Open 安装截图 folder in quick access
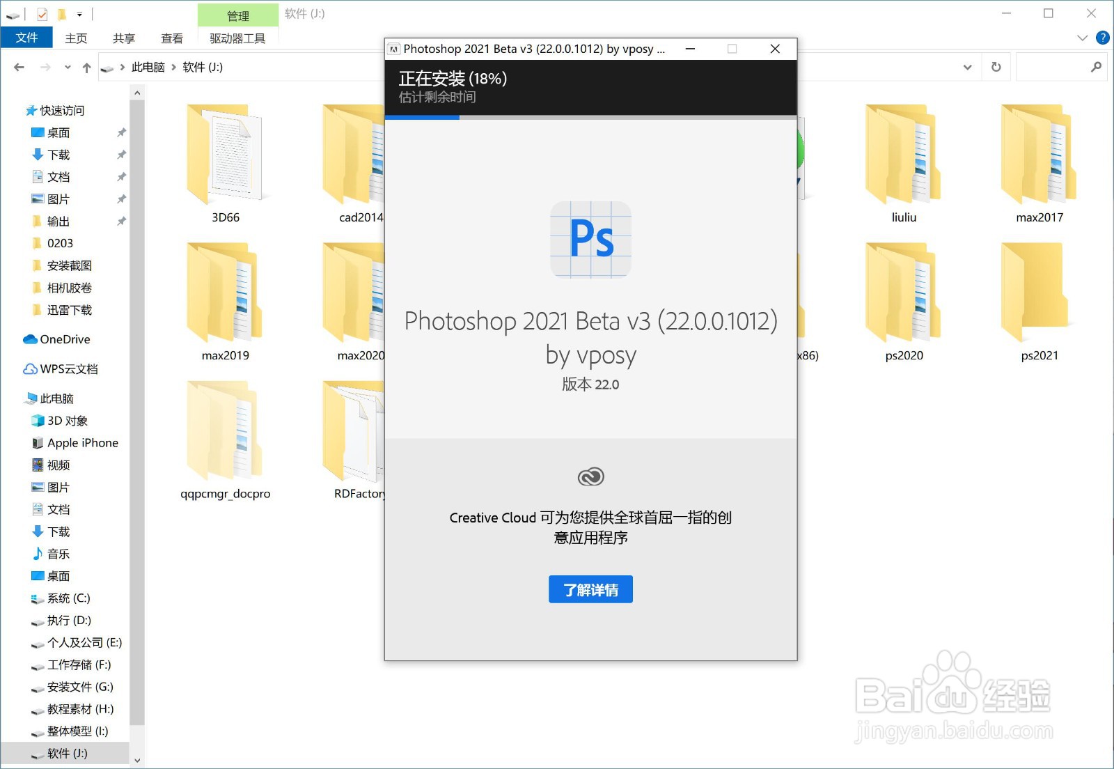The height and width of the screenshot is (769, 1114). (x=68, y=265)
